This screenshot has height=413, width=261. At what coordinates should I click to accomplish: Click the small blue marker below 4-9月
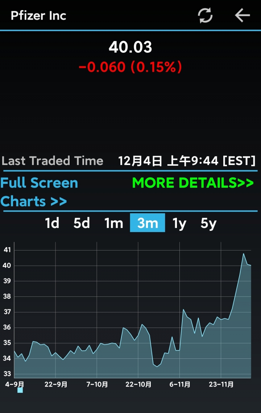point(20,390)
